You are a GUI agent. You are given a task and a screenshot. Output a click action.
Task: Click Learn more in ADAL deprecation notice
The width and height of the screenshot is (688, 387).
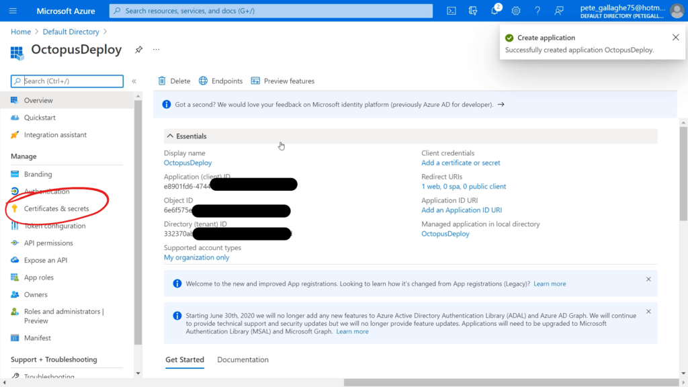pos(352,332)
